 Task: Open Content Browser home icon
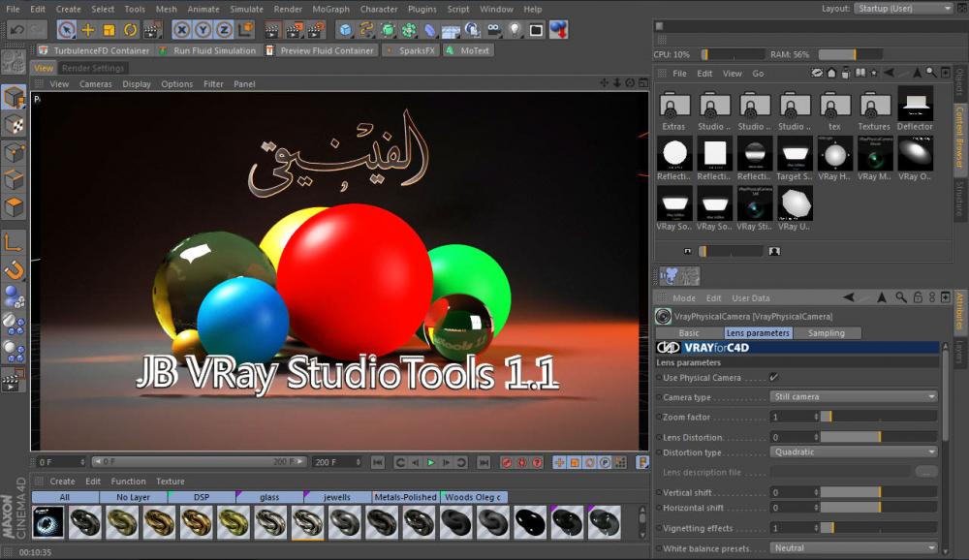pyautogui.click(x=831, y=73)
